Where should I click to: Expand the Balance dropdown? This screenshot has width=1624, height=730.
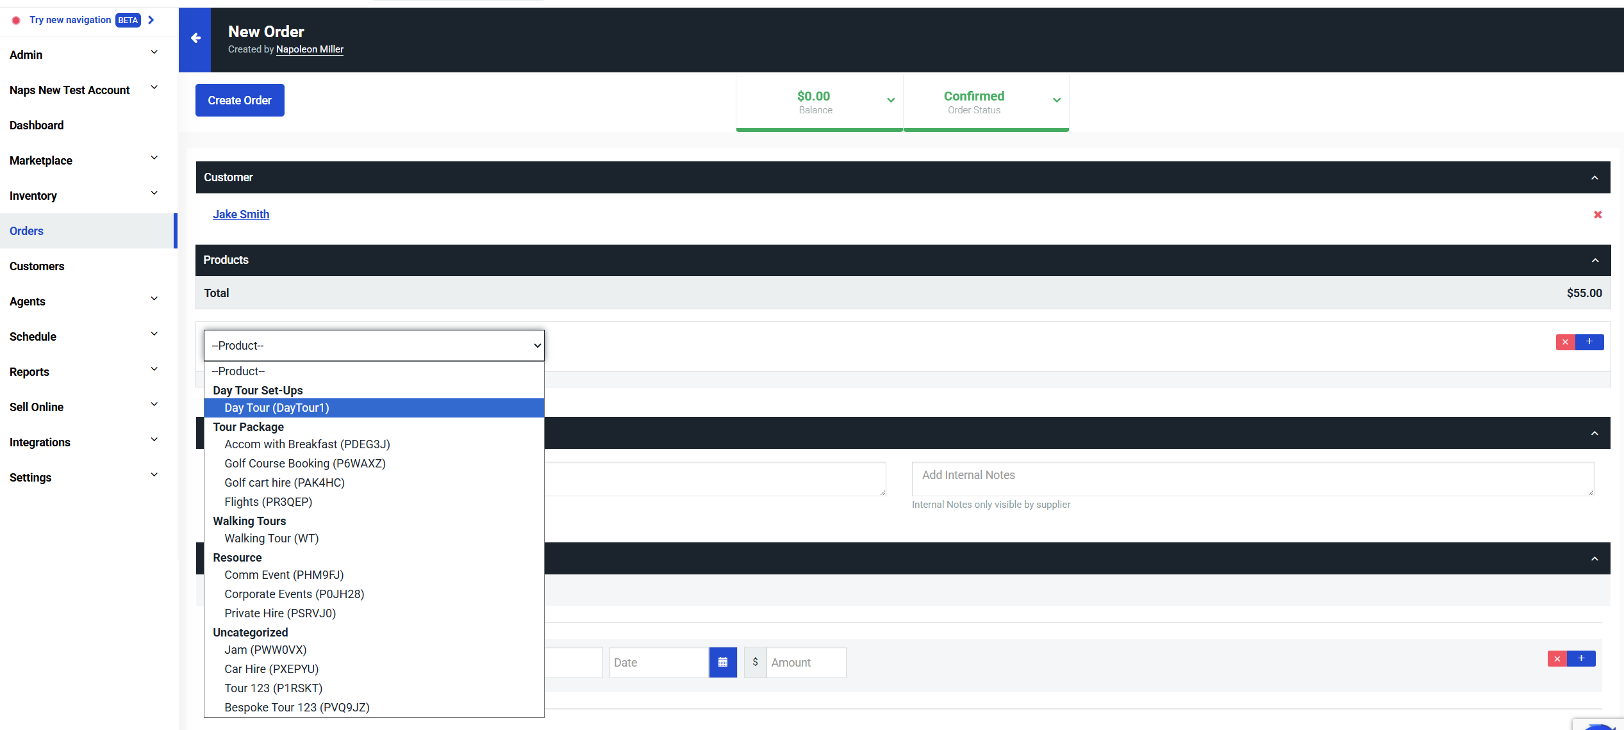891,100
